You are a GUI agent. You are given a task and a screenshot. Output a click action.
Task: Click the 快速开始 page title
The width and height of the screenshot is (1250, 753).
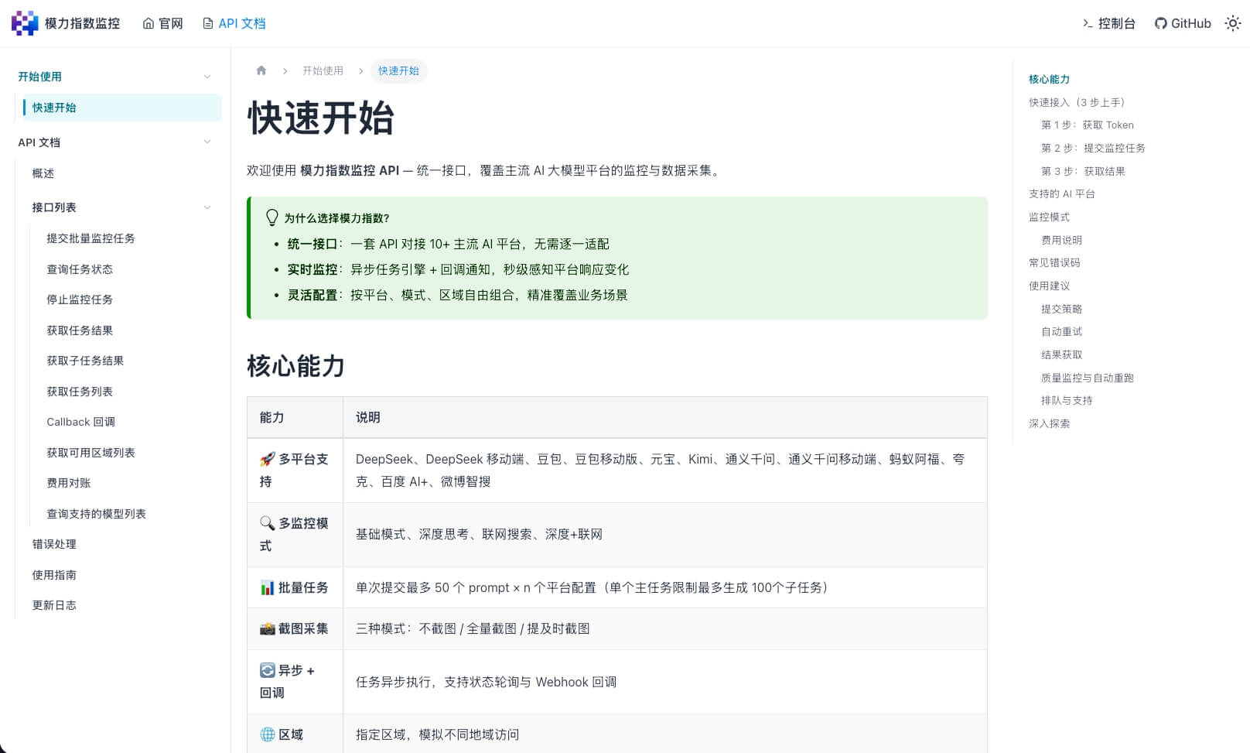click(x=320, y=118)
